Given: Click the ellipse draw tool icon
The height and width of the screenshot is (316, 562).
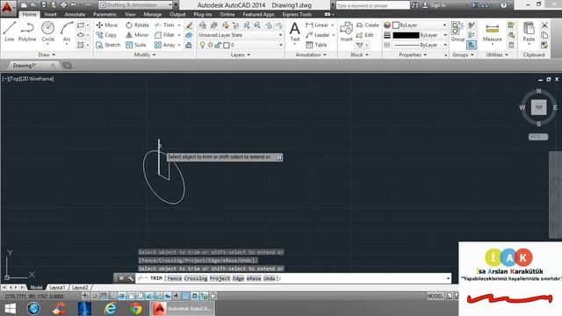Looking at the screenshot, I should click(81, 35).
